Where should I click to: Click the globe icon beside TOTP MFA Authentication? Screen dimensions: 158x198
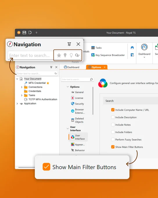[26, 100]
